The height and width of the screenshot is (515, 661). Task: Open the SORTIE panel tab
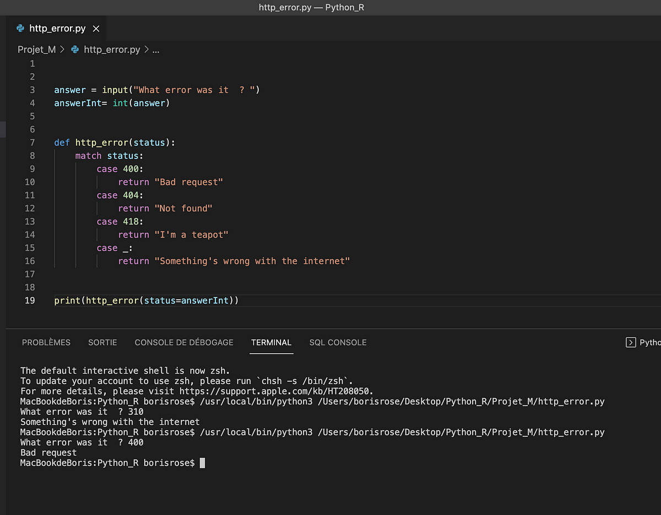[102, 342]
